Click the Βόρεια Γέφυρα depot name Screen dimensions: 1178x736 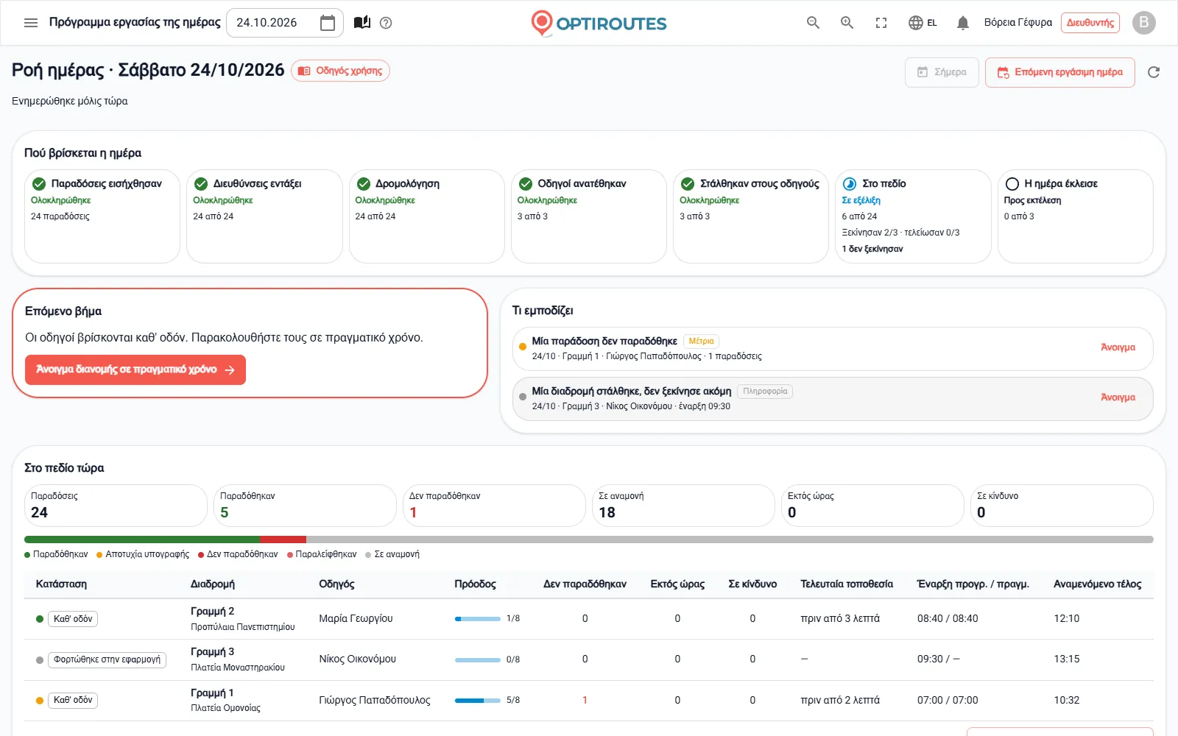[x=1018, y=23]
